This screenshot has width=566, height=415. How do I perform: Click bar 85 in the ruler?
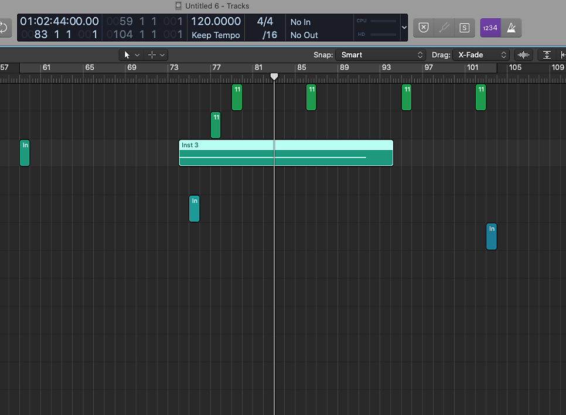[x=301, y=67]
